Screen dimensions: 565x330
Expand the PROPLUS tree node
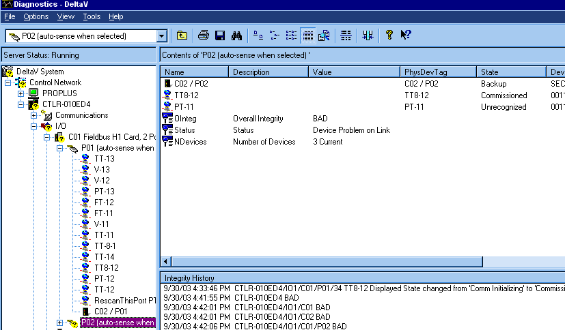point(21,94)
